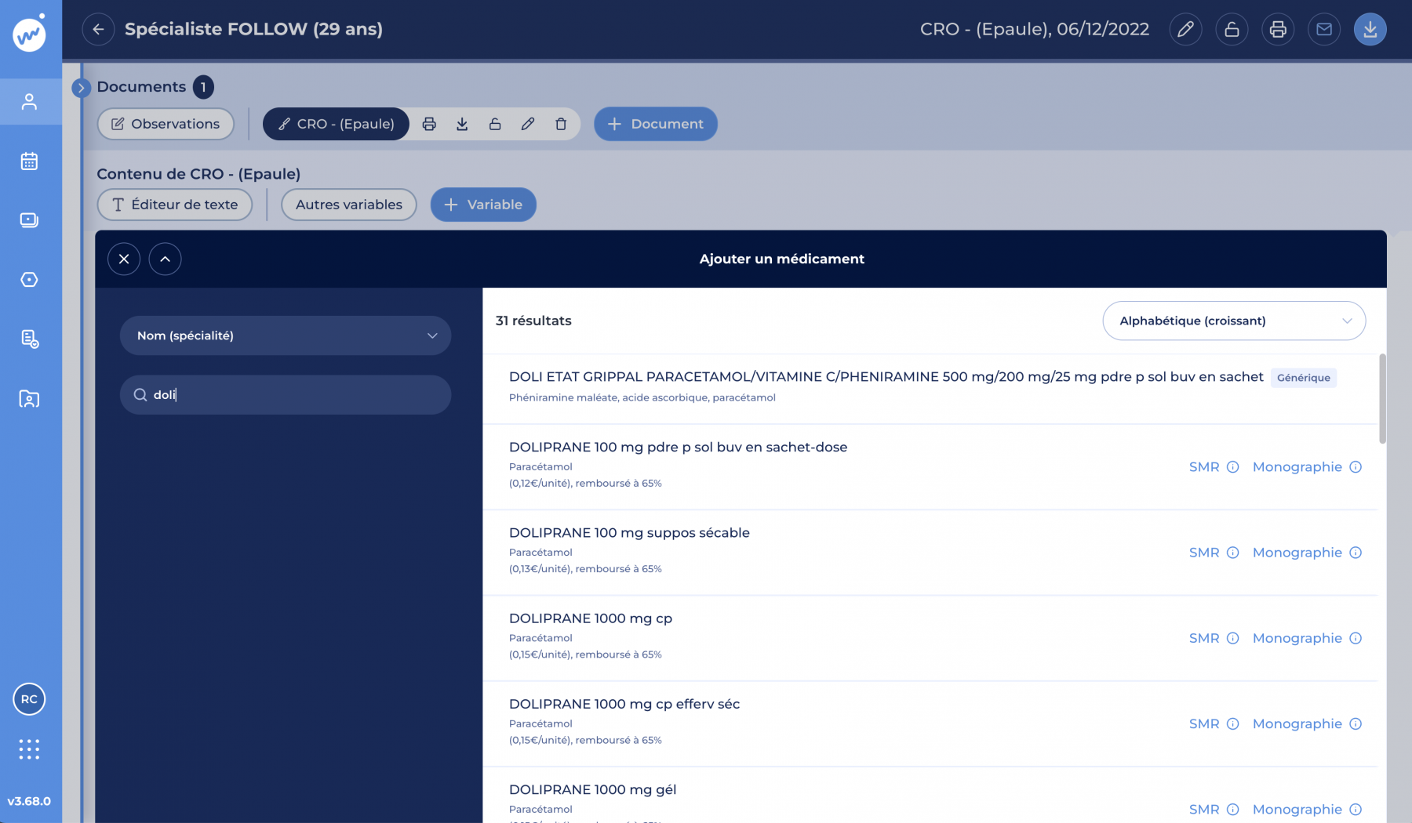Select the Observations tab
Viewport: 1412px width, 823px height.
click(166, 124)
